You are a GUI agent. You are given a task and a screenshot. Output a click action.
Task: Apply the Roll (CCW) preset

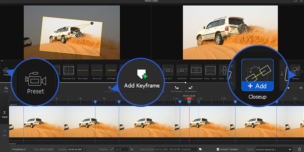tap(182, 70)
